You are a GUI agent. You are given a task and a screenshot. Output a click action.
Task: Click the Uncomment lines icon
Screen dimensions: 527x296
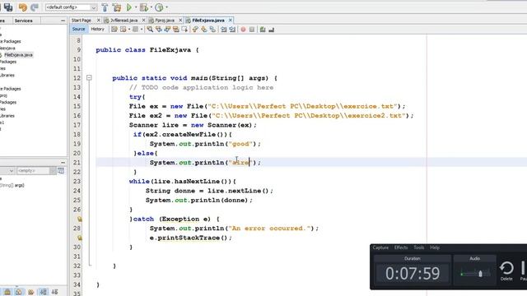click(x=271, y=30)
